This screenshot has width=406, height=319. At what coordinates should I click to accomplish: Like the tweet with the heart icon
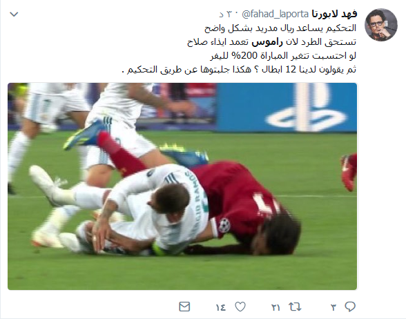coord(240,307)
